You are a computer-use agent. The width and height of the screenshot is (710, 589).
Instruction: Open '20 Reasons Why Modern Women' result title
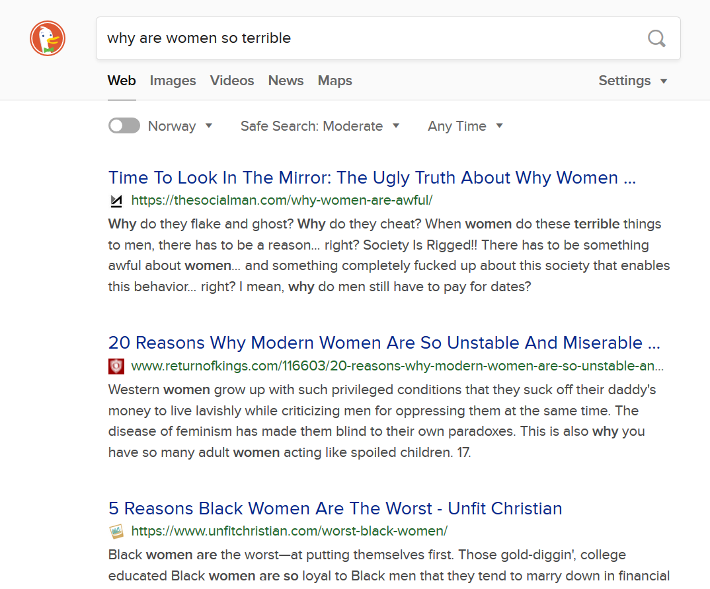click(x=384, y=343)
